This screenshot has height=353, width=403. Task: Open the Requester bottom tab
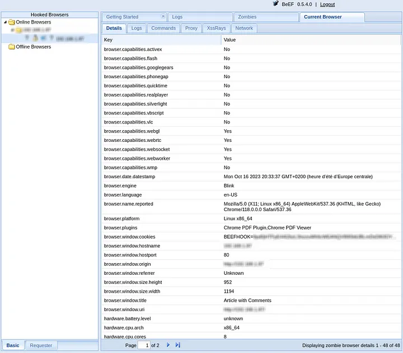tap(41, 345)
